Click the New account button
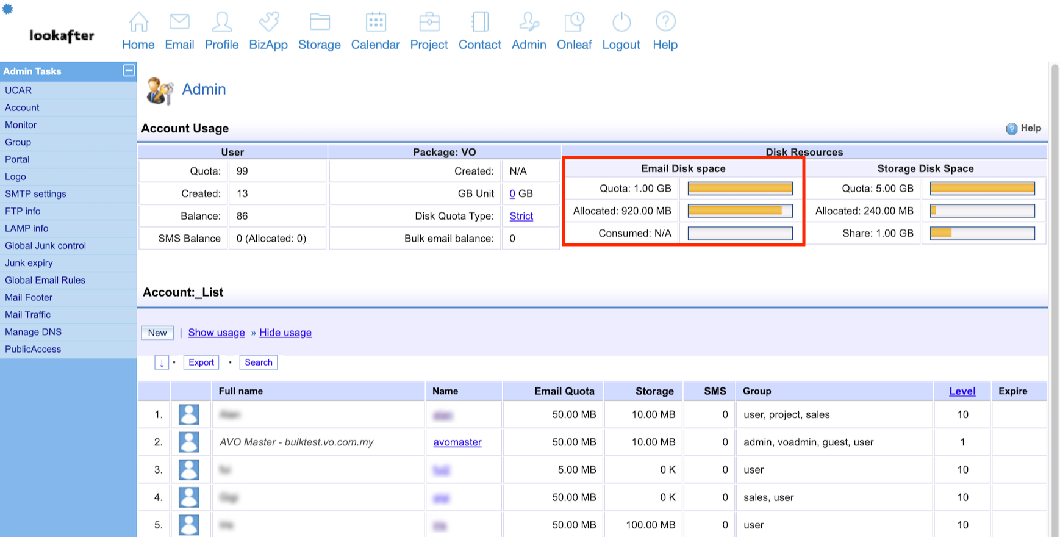Image resolution: width=1060 pixels, height=537 pixels. click(x=157, y=333)
